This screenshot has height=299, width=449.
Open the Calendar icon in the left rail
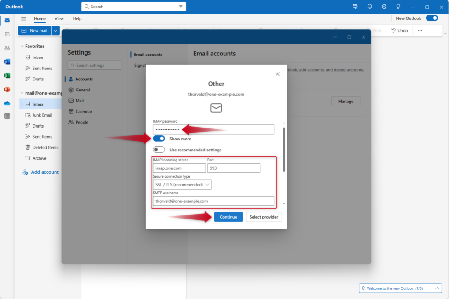click(6, 34)
